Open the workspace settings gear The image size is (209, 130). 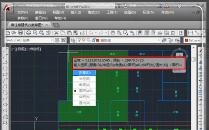[x=57, y=40]
